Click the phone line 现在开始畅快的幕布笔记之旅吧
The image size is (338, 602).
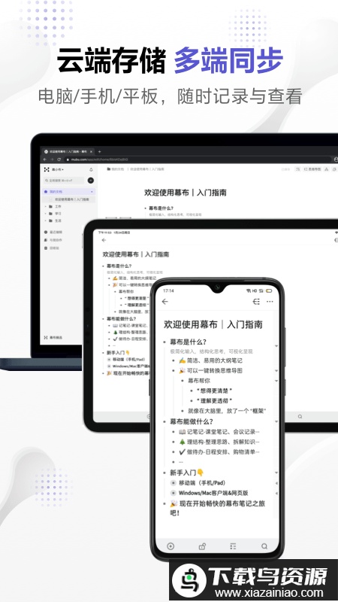218,508
